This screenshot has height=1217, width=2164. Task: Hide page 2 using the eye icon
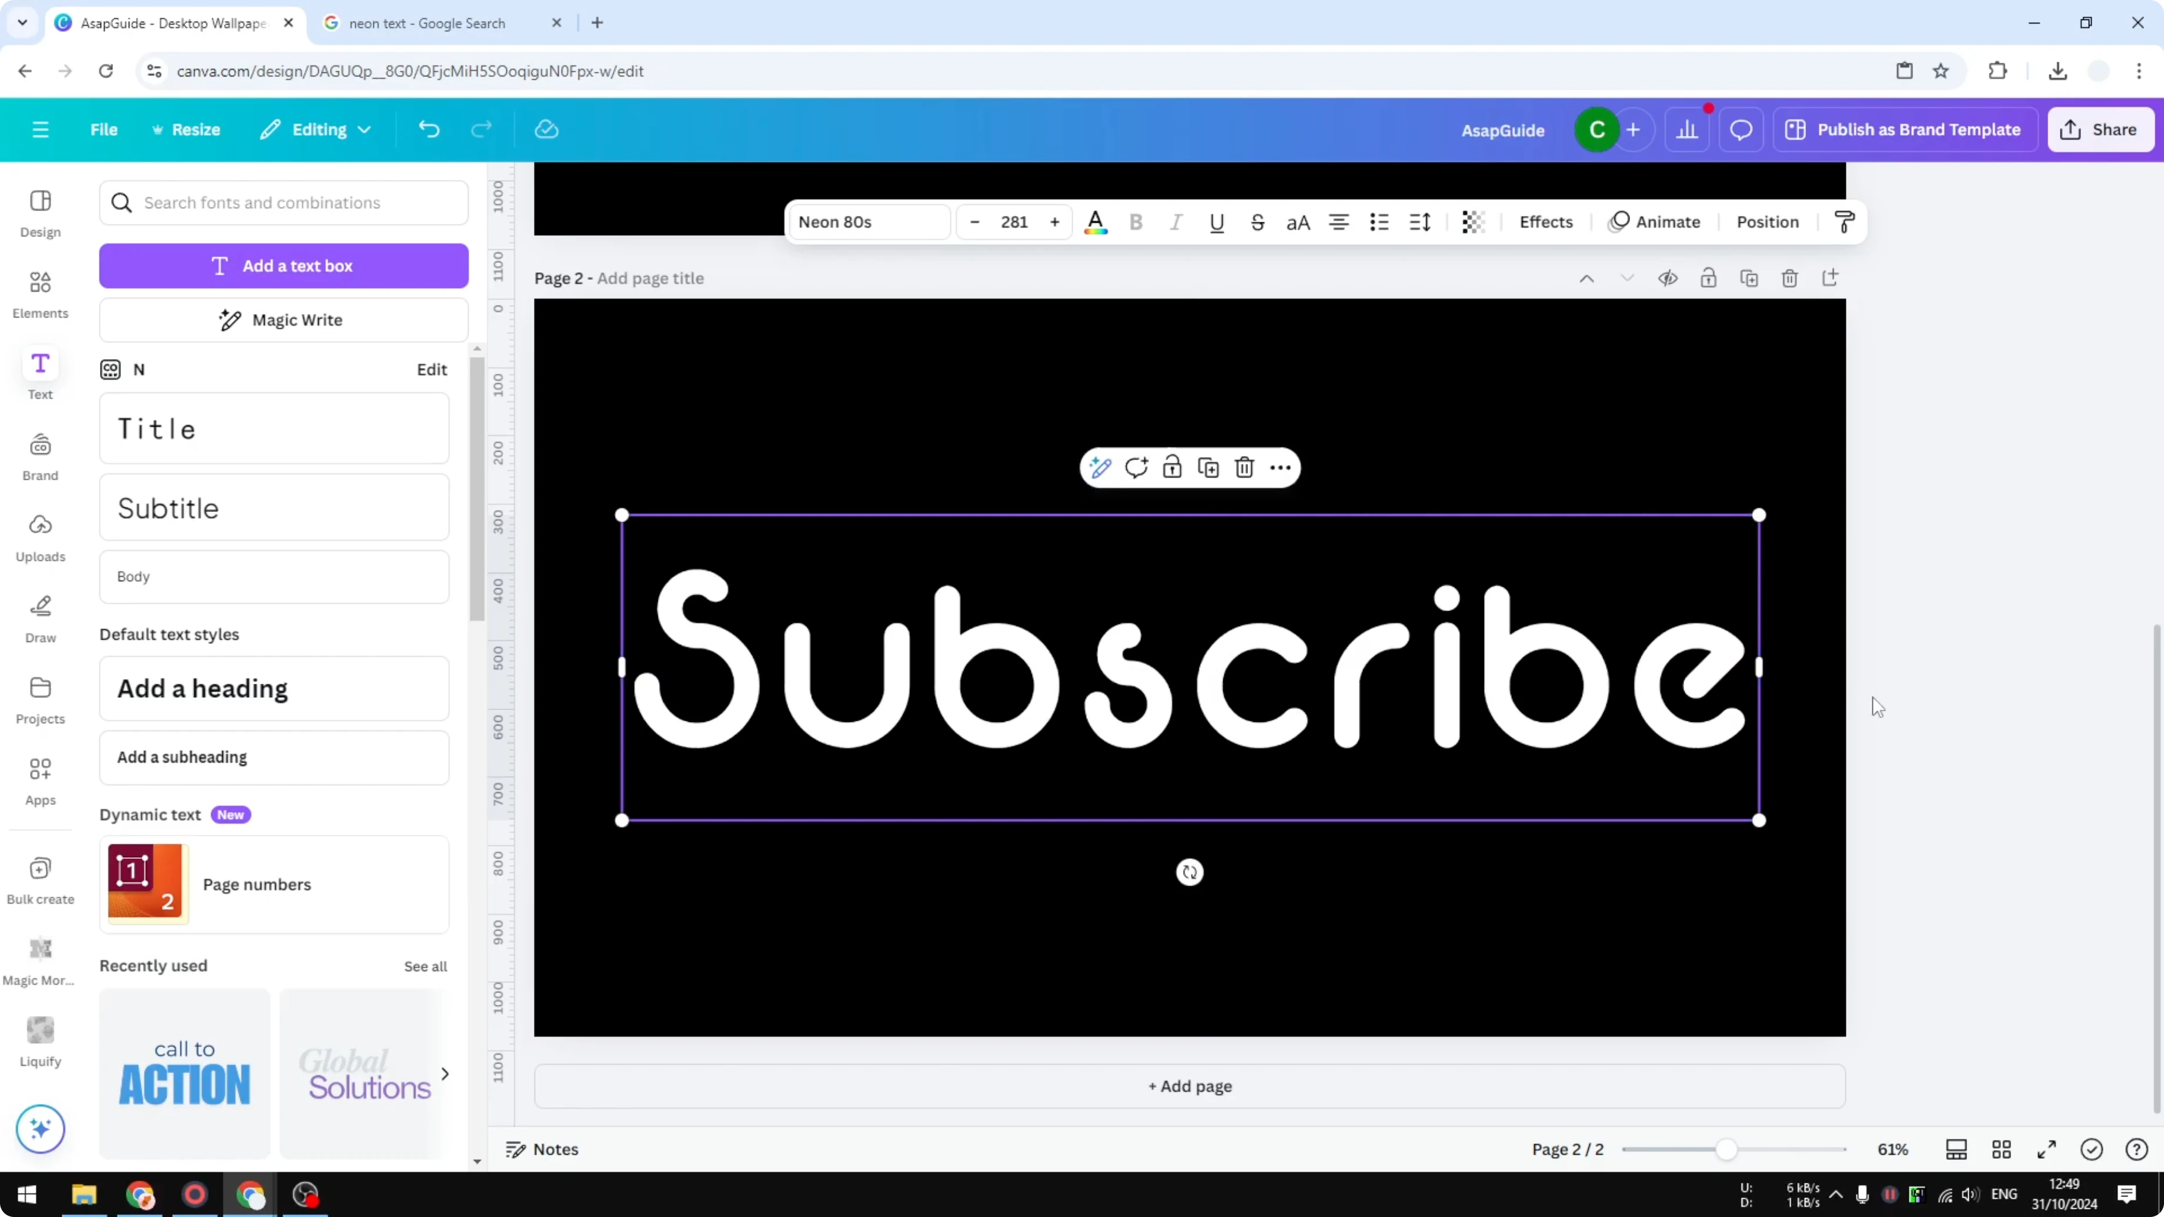(x=1668, y=278)
